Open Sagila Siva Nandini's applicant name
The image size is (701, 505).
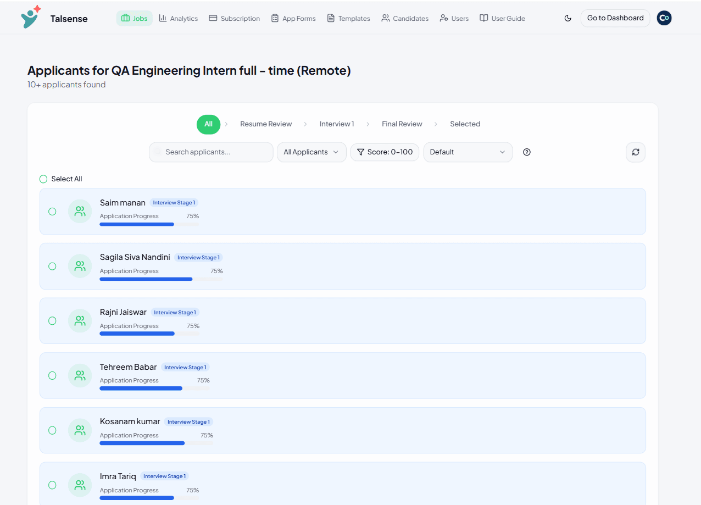(135, 257)
